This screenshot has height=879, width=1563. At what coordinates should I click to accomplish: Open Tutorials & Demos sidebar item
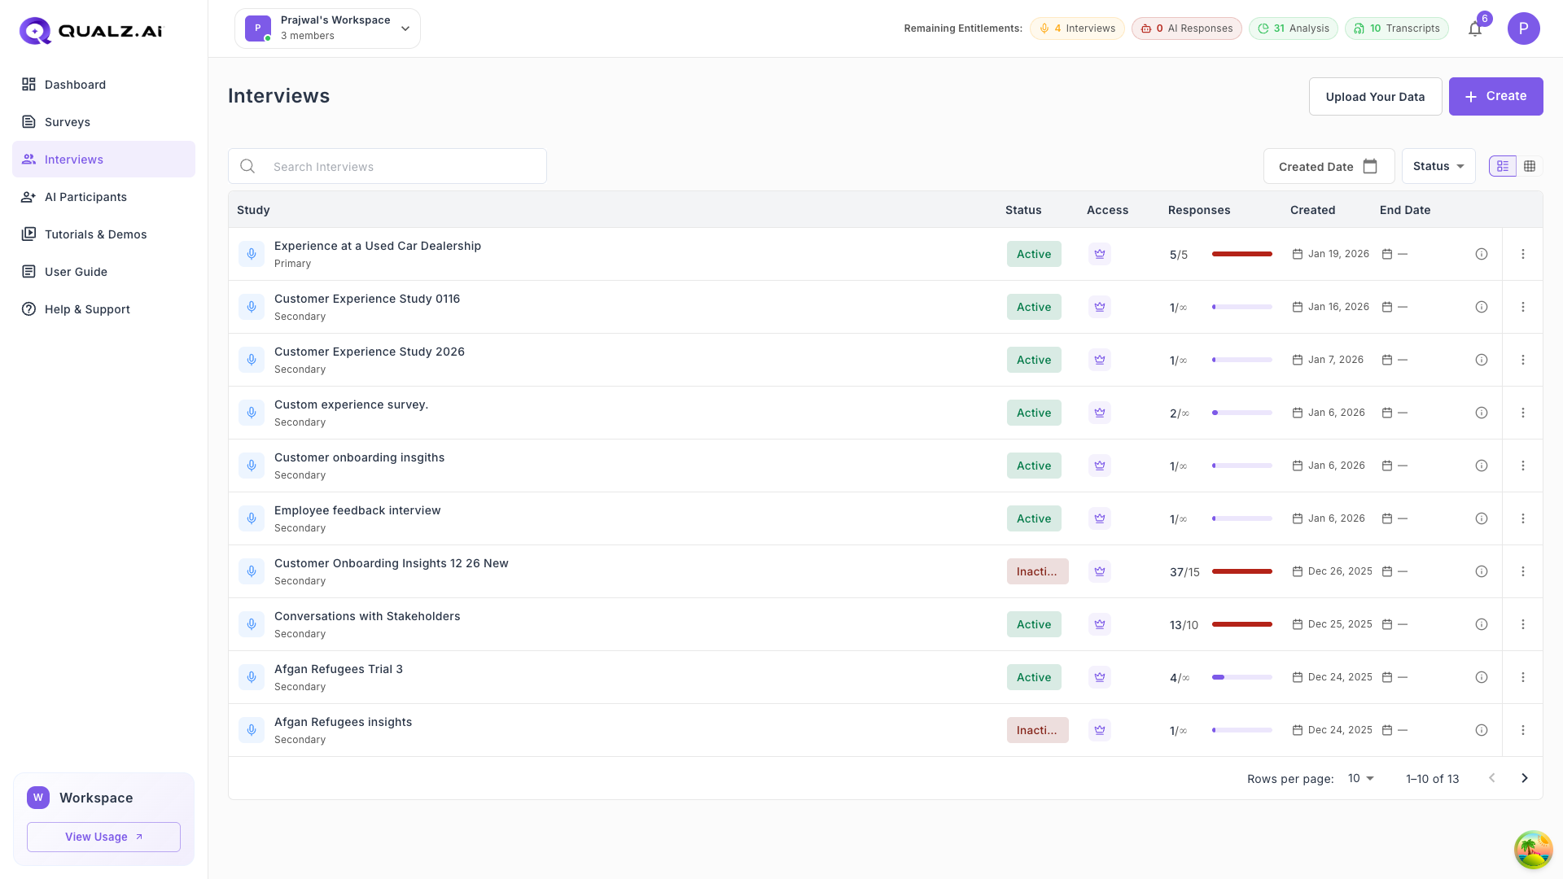(x=95, y=234)
